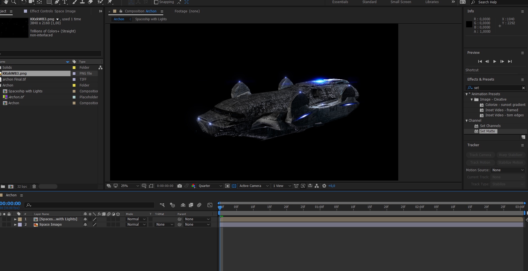This screenshot has width=528, height=271.
Task: Select archon Final.tif in Project panel
Action: click(14, 79)
